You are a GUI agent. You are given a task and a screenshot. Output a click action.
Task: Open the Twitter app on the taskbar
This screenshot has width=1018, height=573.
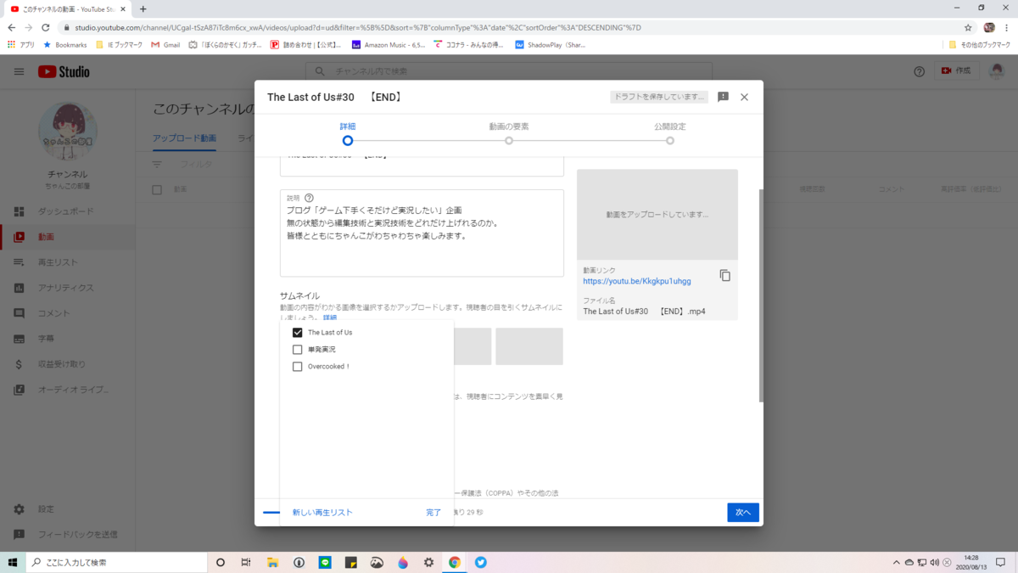481,562
